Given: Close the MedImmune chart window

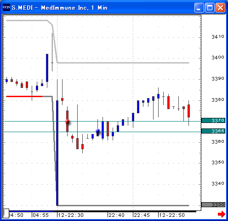Looking at the screenshot, I should click(220, 7).
